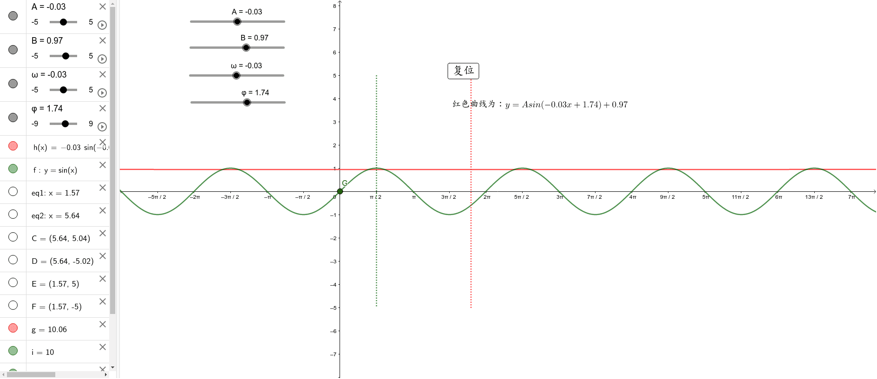The image size is (877, 379).
Task: Hide the green f: y = sin(x) curve
Action: [13, 169]
